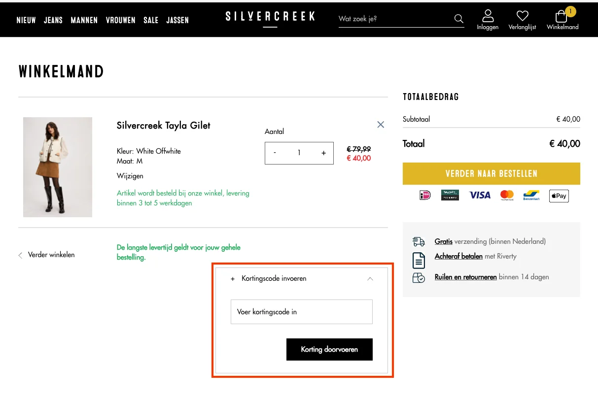Click Wijzigen to edit the item

coord(130,176)
